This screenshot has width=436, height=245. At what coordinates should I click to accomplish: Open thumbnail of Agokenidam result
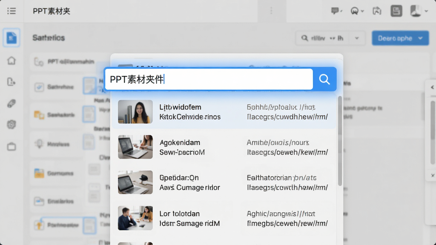[x=135, y=147]
